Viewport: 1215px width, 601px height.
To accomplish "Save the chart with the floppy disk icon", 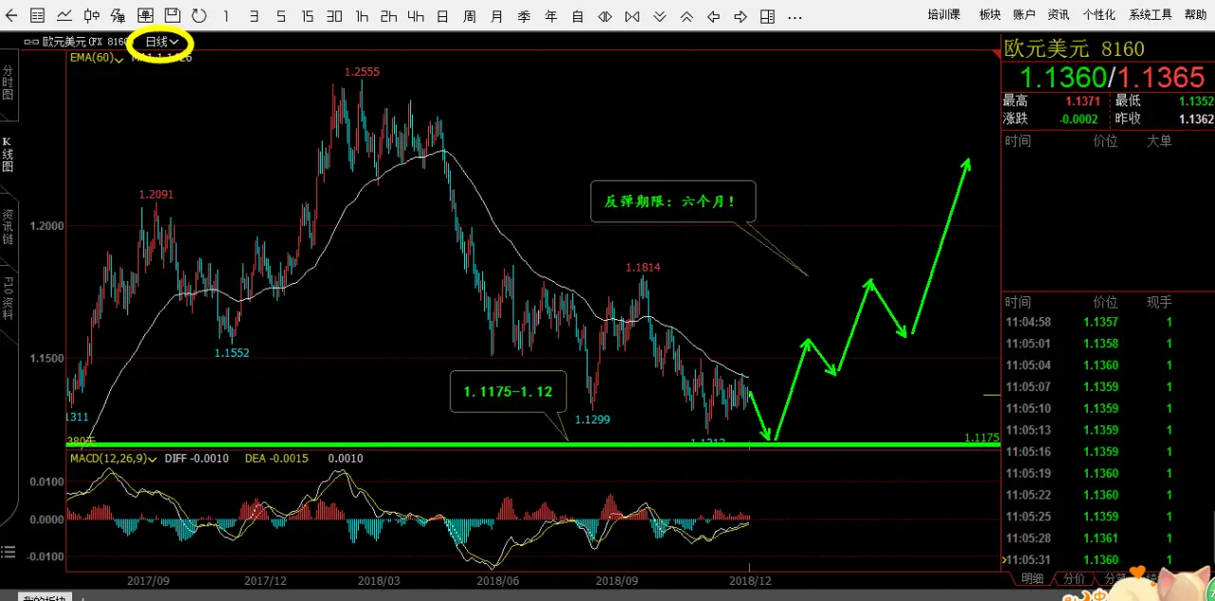I will (172, 15).
